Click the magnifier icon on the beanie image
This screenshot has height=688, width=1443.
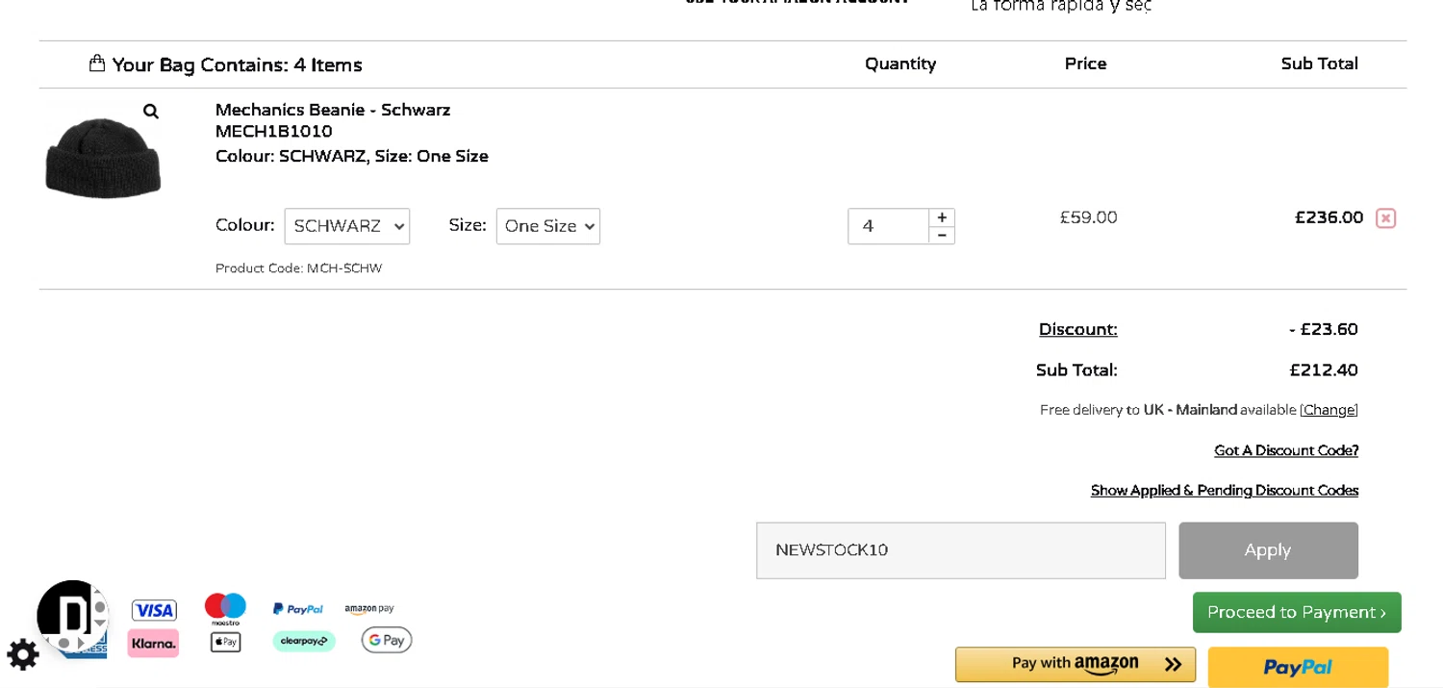pos(151,112)
